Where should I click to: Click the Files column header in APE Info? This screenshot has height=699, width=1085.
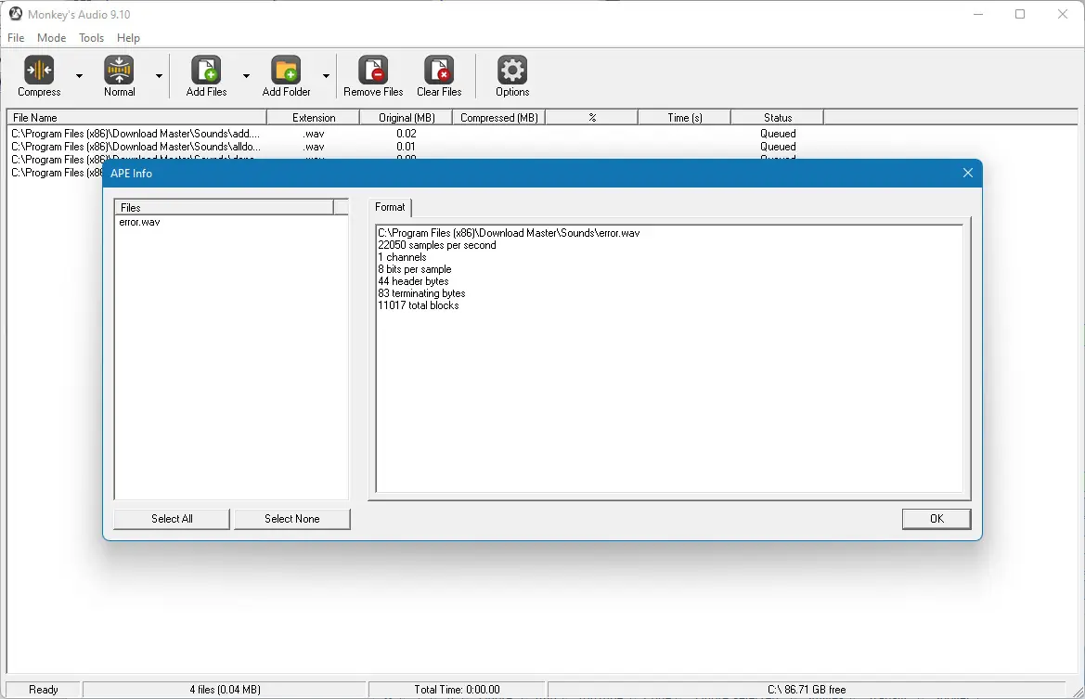[225, 208]
